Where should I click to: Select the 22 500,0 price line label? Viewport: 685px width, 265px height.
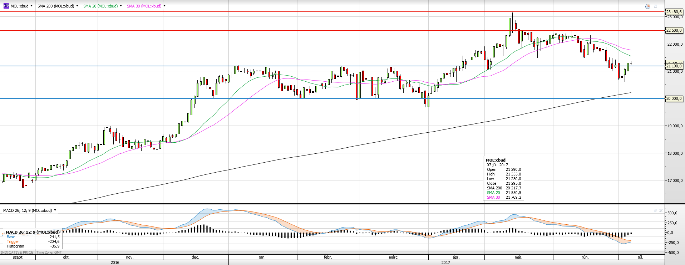click(x=674, y=30)
